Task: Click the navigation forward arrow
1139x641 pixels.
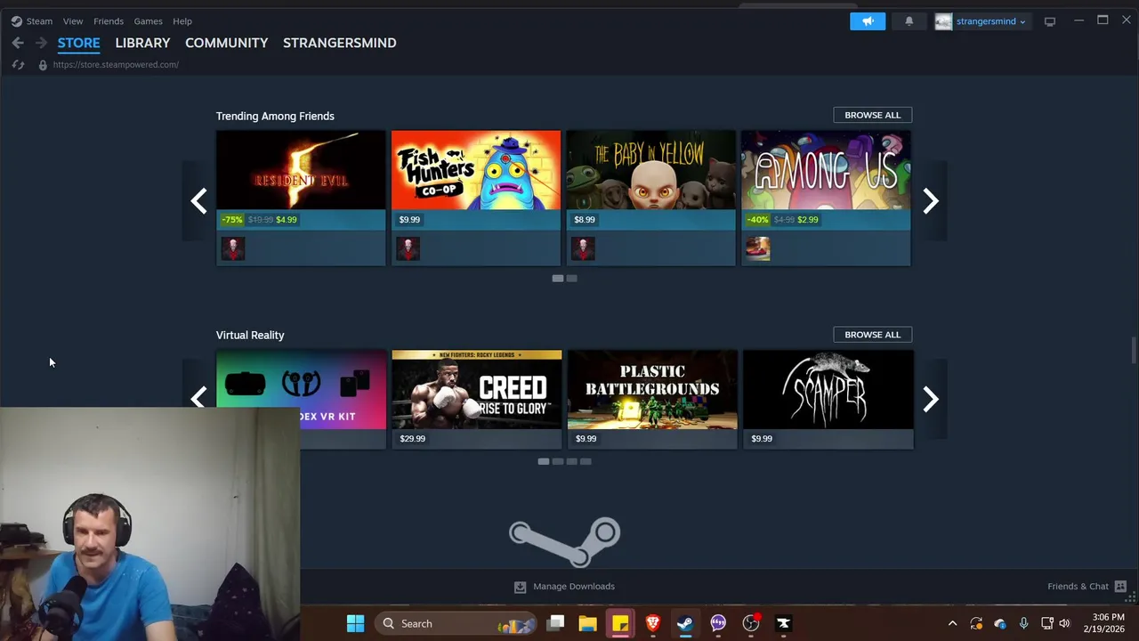Action: pos(41,43)
